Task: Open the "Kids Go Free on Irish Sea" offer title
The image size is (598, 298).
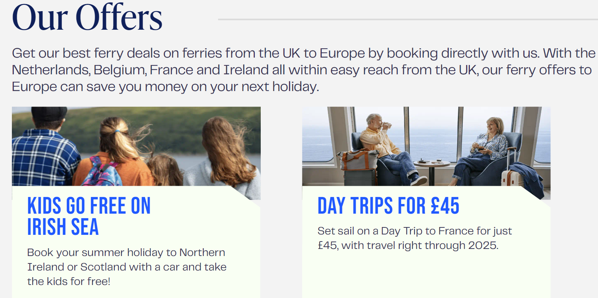Action: coord(89,216)
